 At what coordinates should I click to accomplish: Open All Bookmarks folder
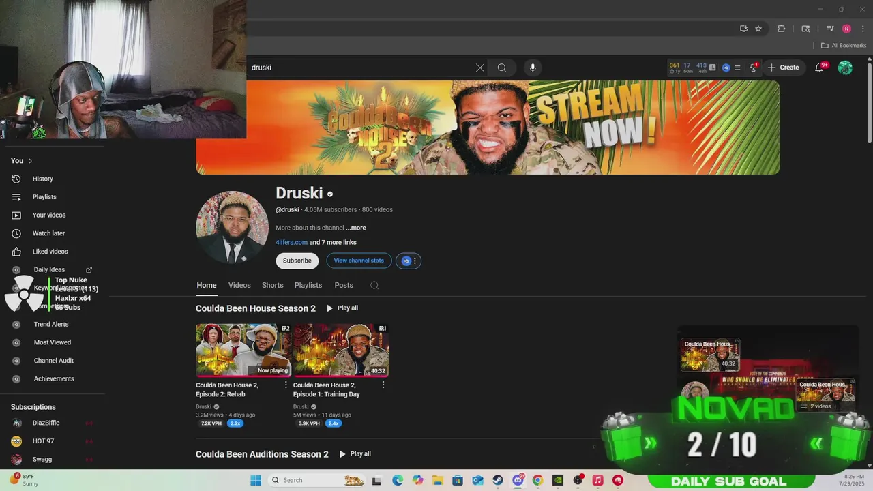click(844, 46)
